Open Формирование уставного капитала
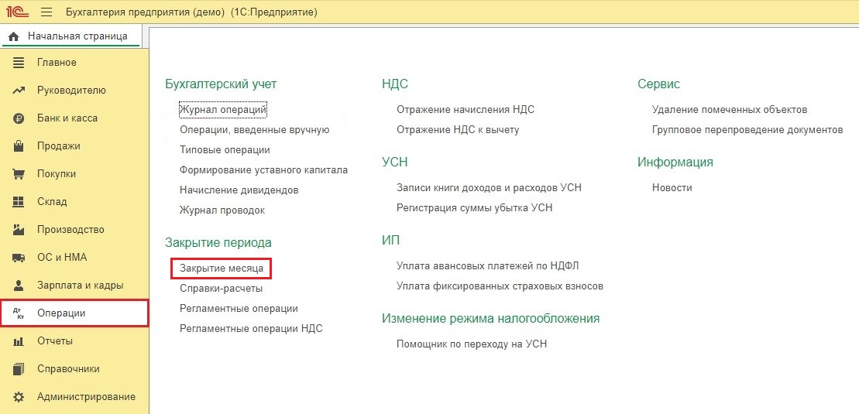Image resolution: width=859 pixels, height=414 pixels. tap(263, 169)
